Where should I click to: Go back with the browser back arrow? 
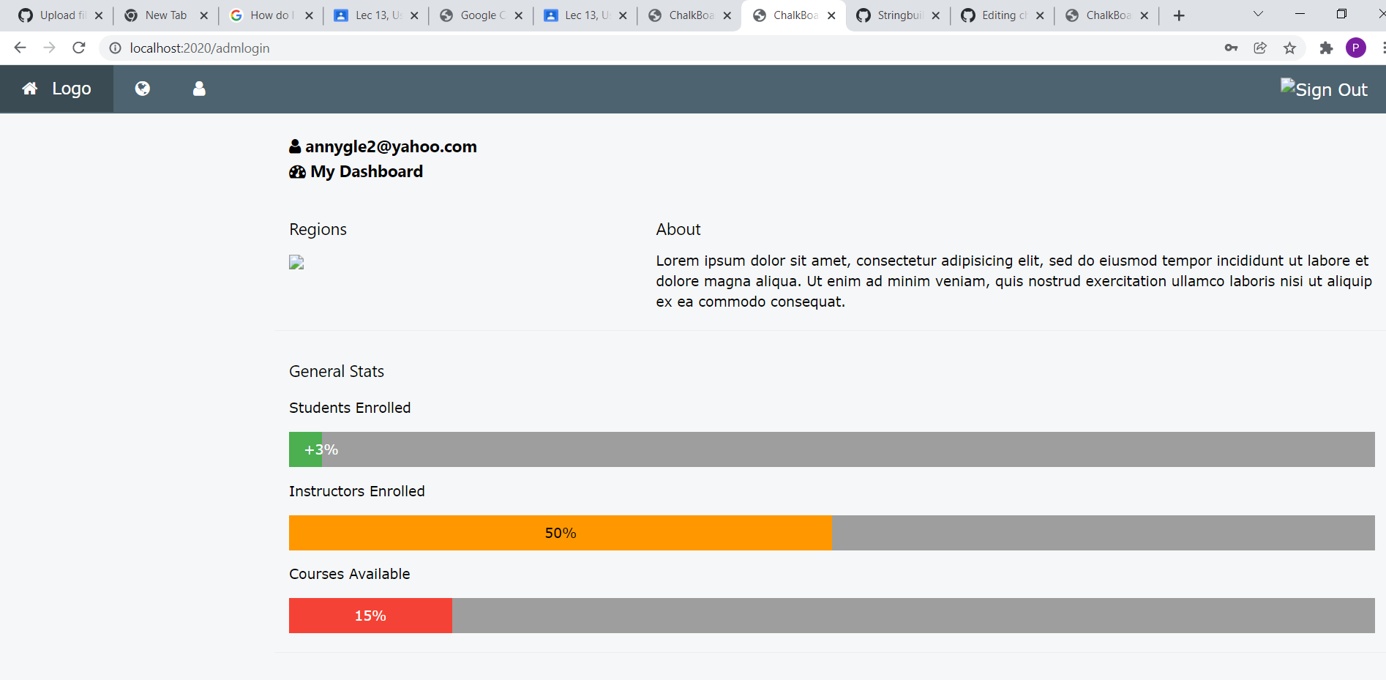tap(20, 48)
